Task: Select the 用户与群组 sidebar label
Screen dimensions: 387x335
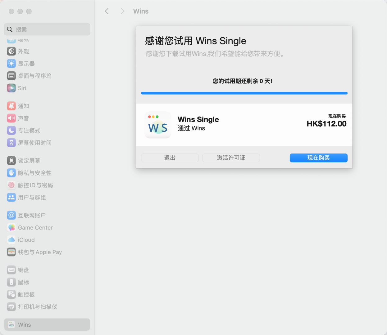Action: point(32,197)
